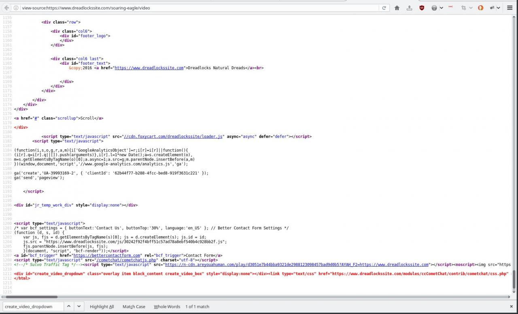Jump to the next find match

(x=79, y=306)
